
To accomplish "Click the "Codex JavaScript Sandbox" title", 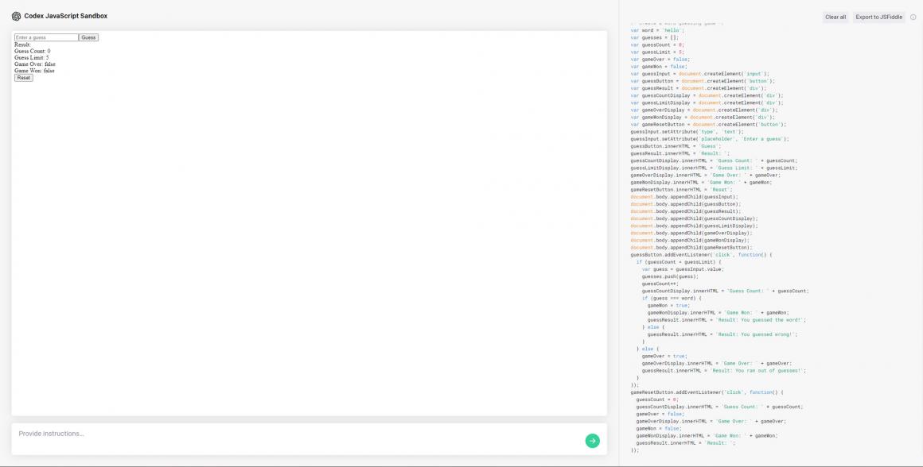I will [65, 15].
